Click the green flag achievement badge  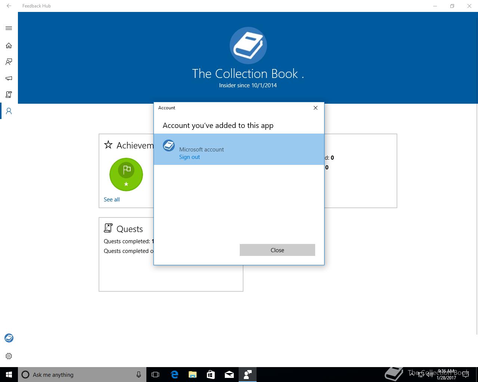click(x=126, y=175)
